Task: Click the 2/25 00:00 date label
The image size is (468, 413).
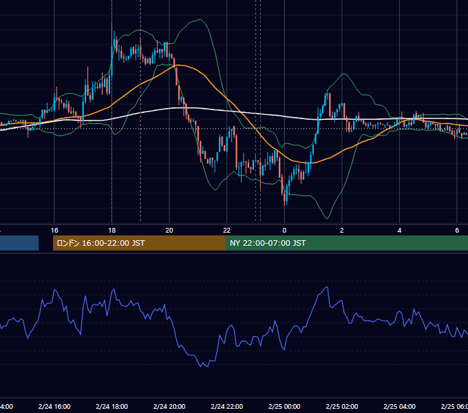Action: [x=284, y=406]
